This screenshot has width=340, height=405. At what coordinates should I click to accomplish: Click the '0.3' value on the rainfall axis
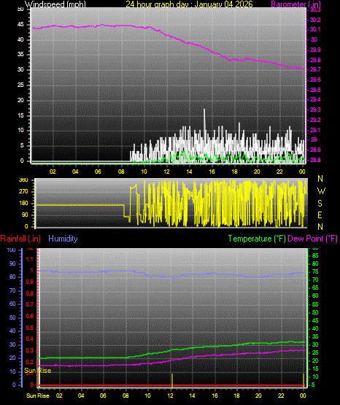point(30,350)
